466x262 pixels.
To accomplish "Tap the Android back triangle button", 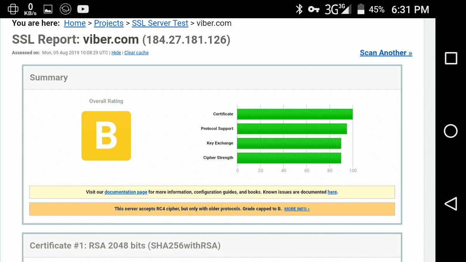I will (x=450, y=204).
